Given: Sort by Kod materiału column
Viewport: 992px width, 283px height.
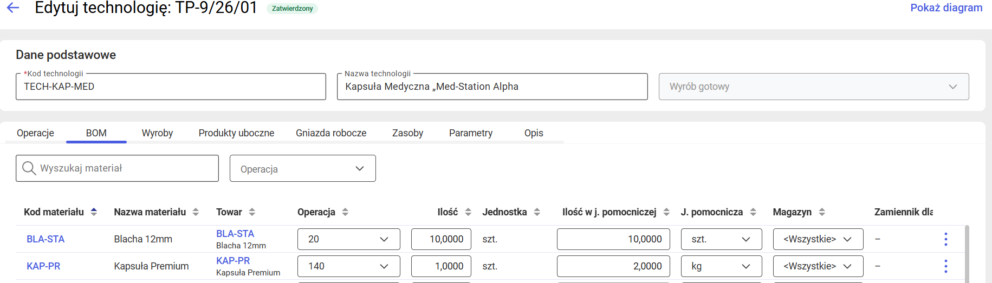Looking at the screenshot, I should tap(94, 212).
